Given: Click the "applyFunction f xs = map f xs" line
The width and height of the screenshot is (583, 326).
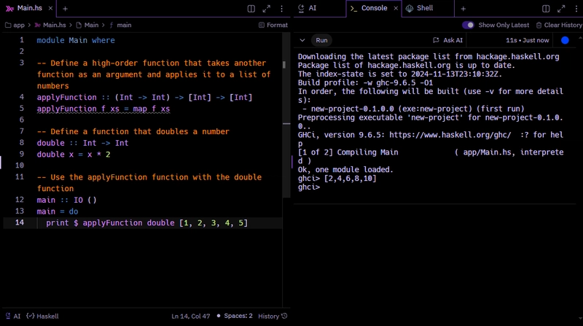Looking at the screenshot, I should tap(103, 109).
